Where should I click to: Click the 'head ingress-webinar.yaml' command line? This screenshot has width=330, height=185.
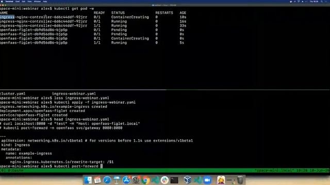(55, 119)
